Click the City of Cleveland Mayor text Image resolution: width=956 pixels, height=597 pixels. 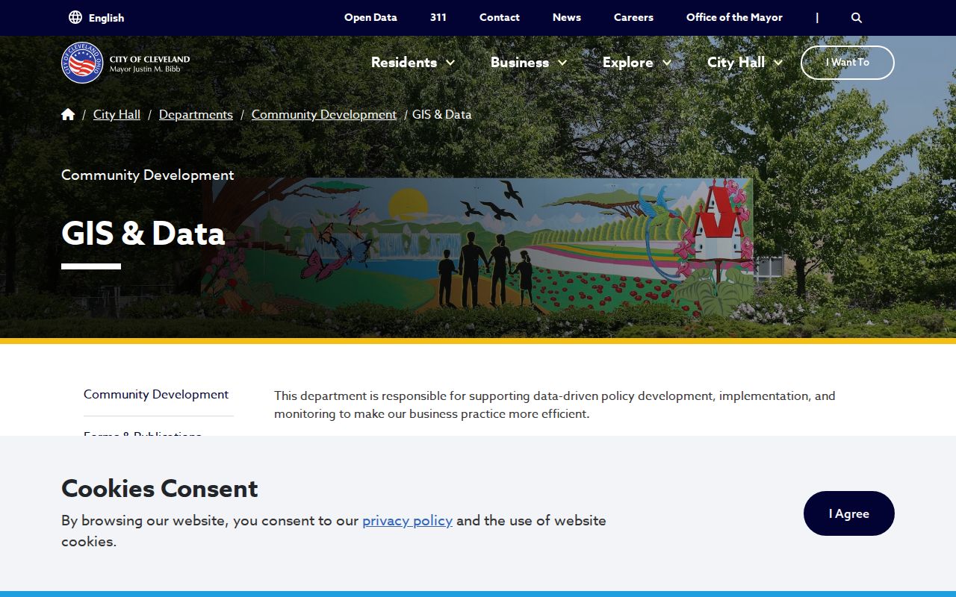click(149, 64)
